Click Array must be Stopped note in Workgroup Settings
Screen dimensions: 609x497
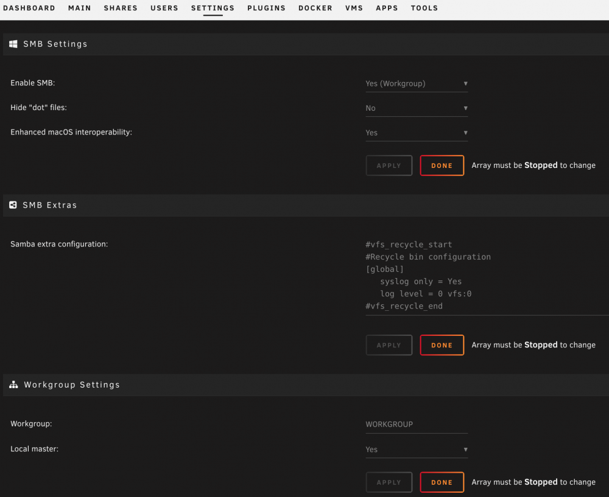pos(533,482)
